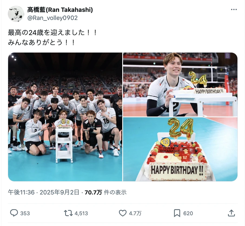Open the team group photo thumbnail
The height and width of the screenshot is (226, 245).
(x=65, y=117)
